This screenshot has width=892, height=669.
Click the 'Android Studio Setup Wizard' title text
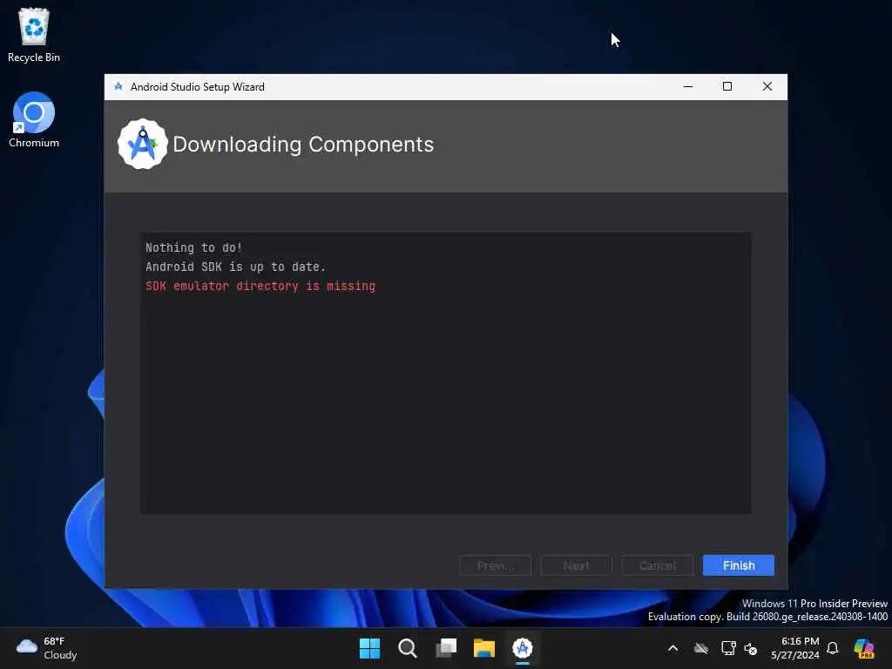pyautogui.click(x=198, y=87)
